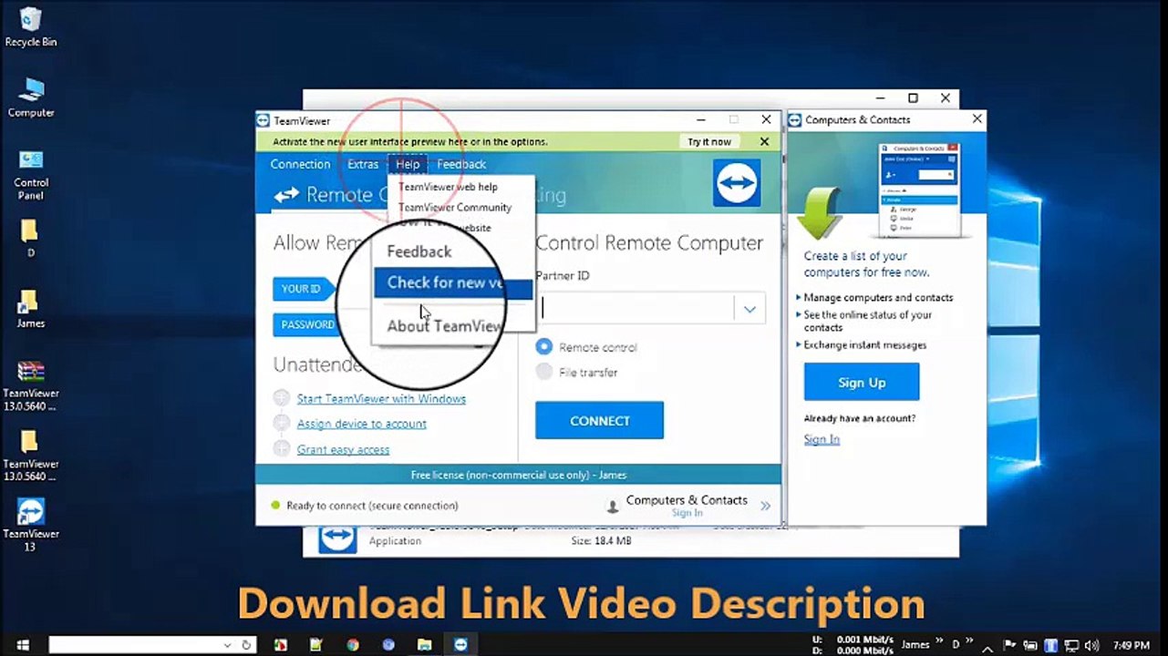Viewport: 1168px width, 656px height.
Task: Click the Sign Up button
Action: 862,383
